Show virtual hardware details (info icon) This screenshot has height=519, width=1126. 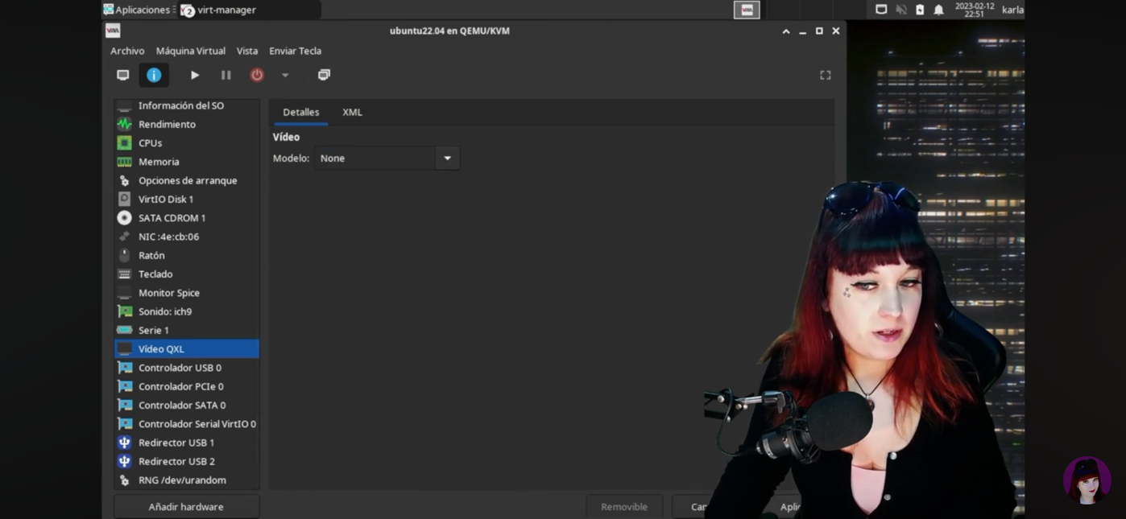[154, 75]
